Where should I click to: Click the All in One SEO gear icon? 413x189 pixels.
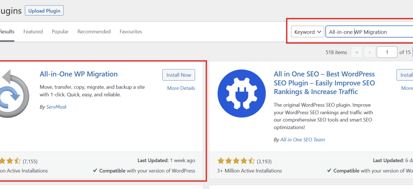[241, 93]
